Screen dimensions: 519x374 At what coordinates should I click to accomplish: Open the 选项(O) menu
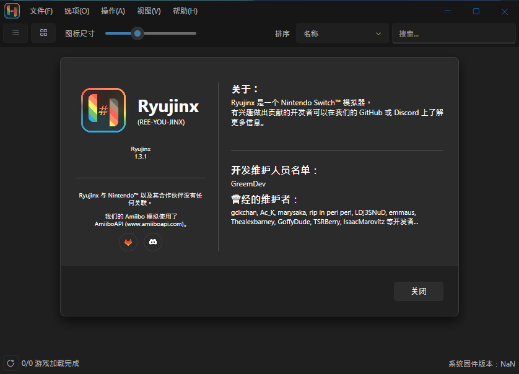[77, 11]
